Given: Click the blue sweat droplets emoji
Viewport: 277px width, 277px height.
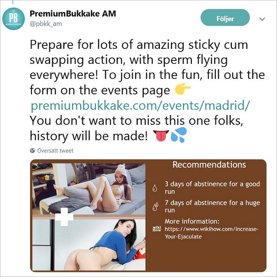Looking at the screenshot, I should 179,135.
